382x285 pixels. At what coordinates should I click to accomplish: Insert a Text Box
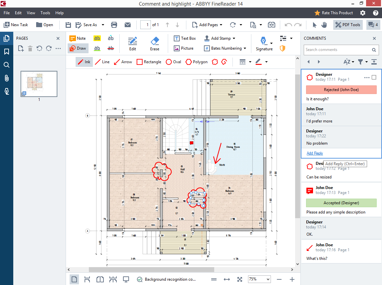coord(185,38)
